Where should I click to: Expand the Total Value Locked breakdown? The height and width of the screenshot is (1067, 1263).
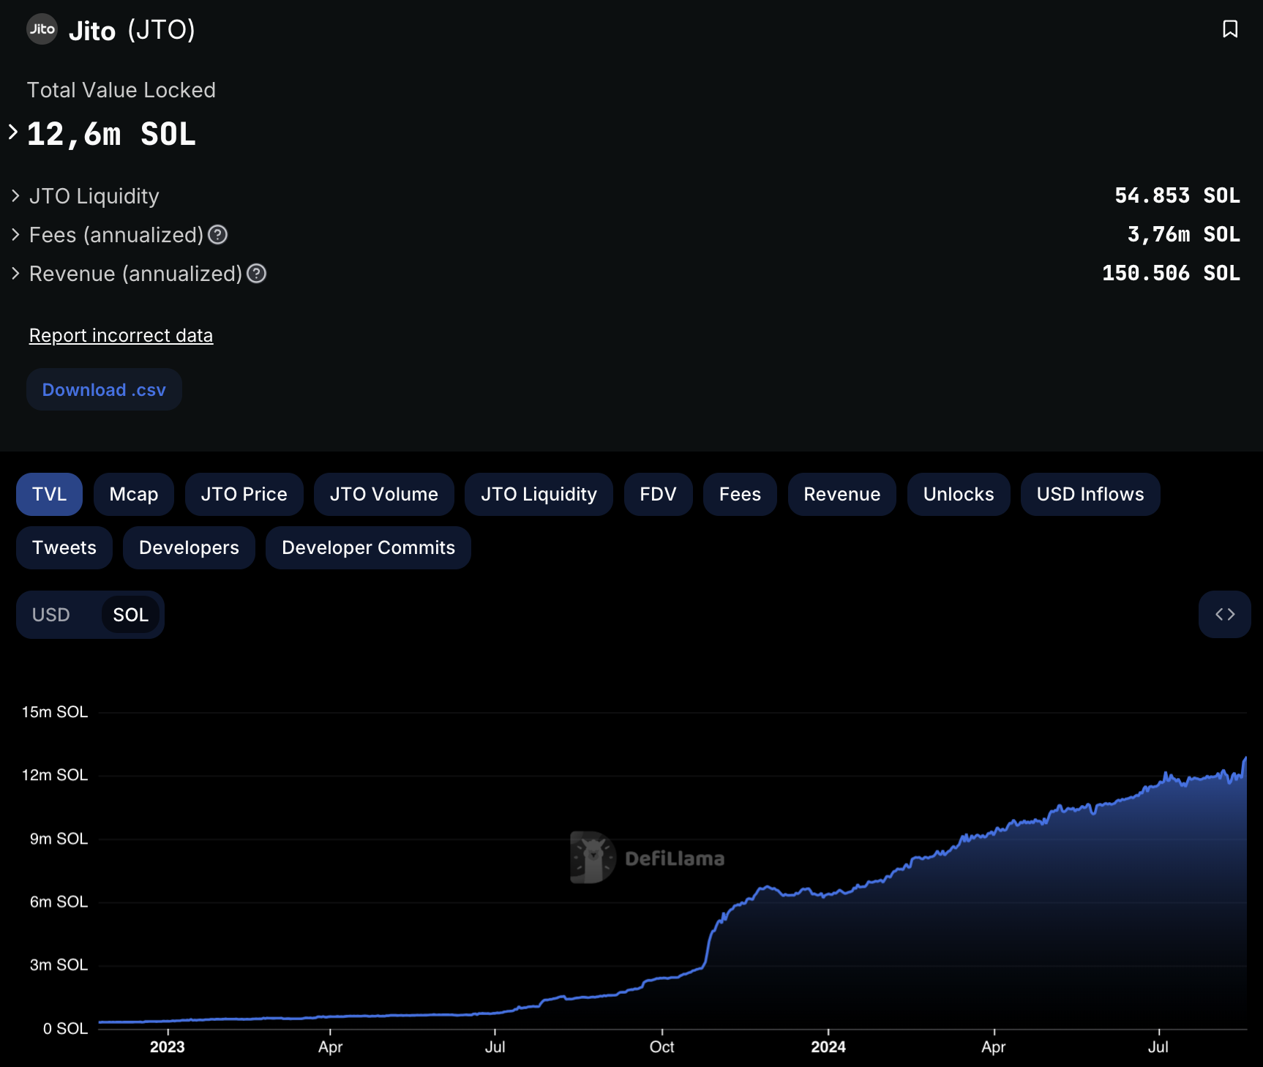pyautogui.click(x=13, y=132)
